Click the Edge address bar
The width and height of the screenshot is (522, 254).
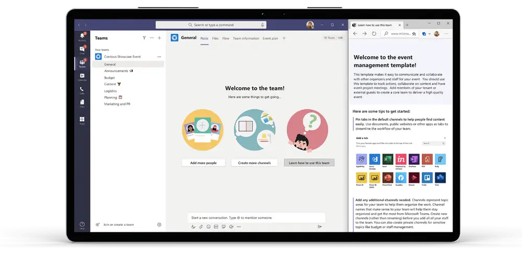tap(400, 33)
